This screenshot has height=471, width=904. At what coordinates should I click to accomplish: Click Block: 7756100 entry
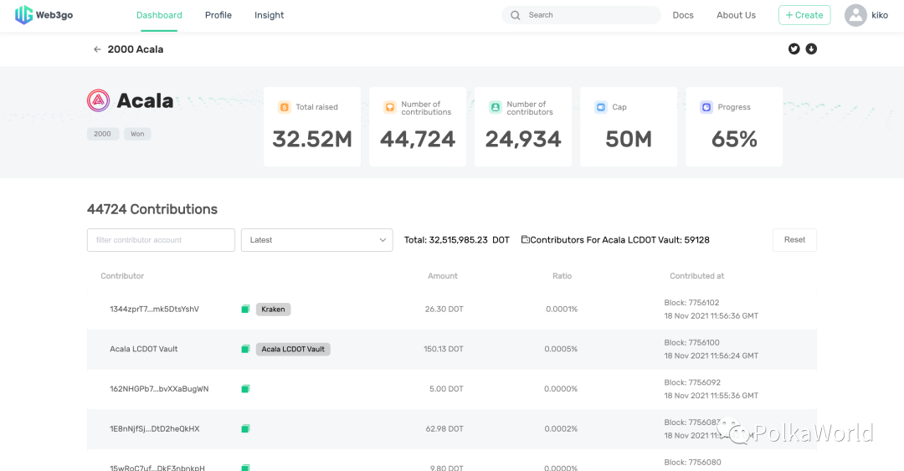[692, 342]
